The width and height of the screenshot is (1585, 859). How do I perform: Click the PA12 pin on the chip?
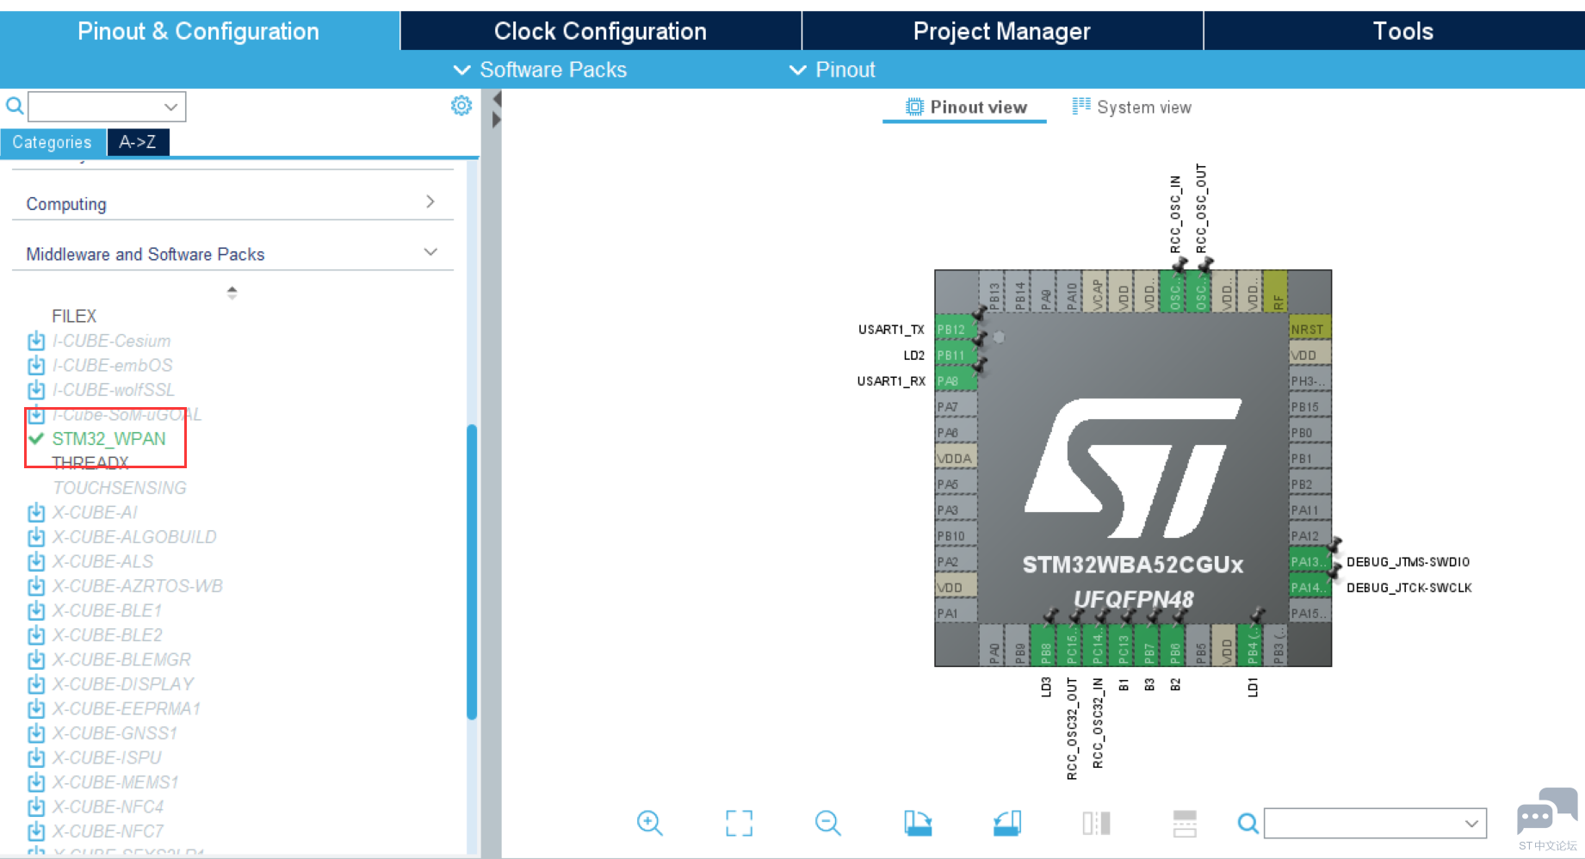pos(1309,536)
